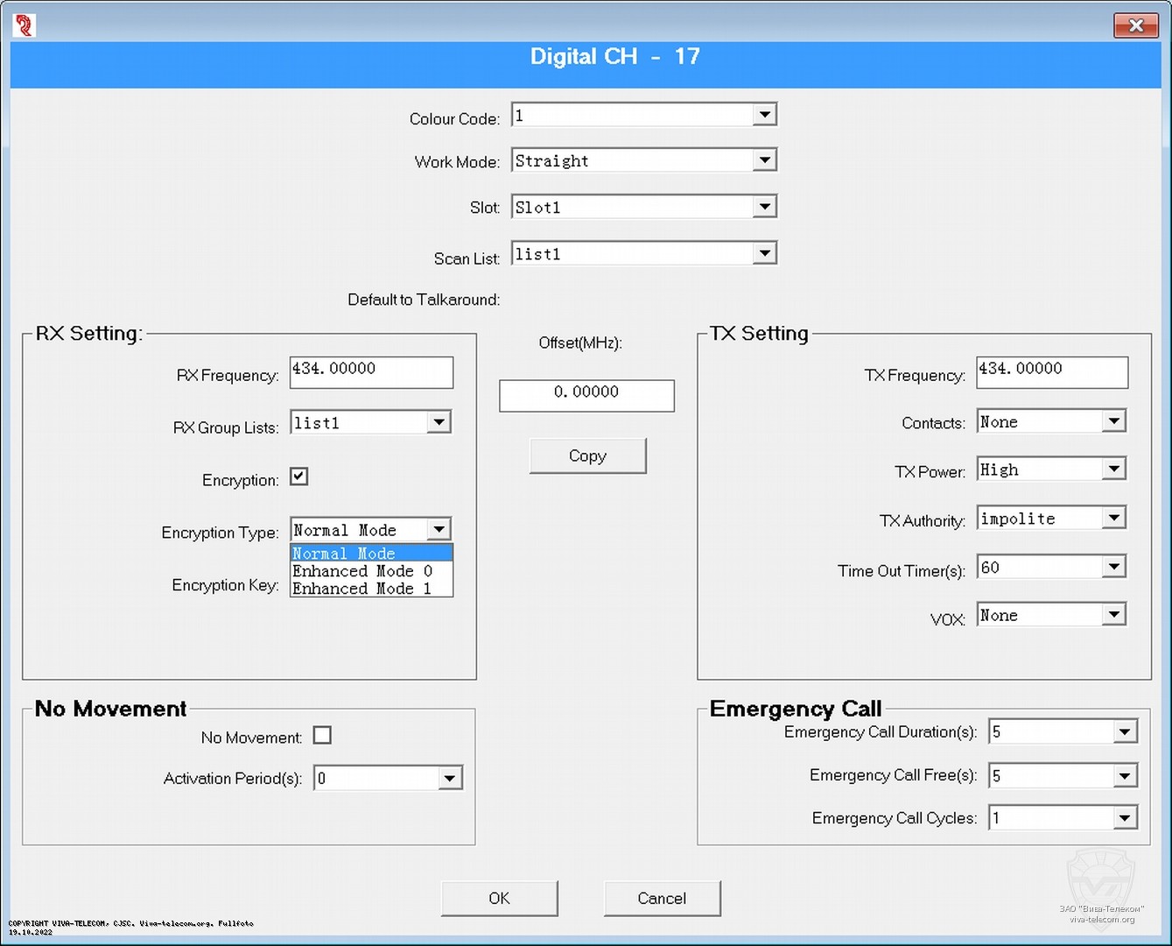The image size is (1172, 946).
Task: Expand the Work Mode dropdown
Action: (x=764, y=160)
